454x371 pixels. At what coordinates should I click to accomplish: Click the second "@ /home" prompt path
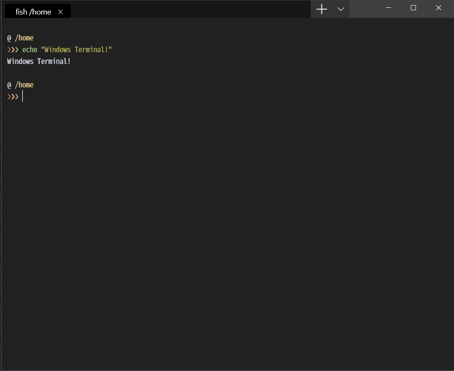[20, 85]
